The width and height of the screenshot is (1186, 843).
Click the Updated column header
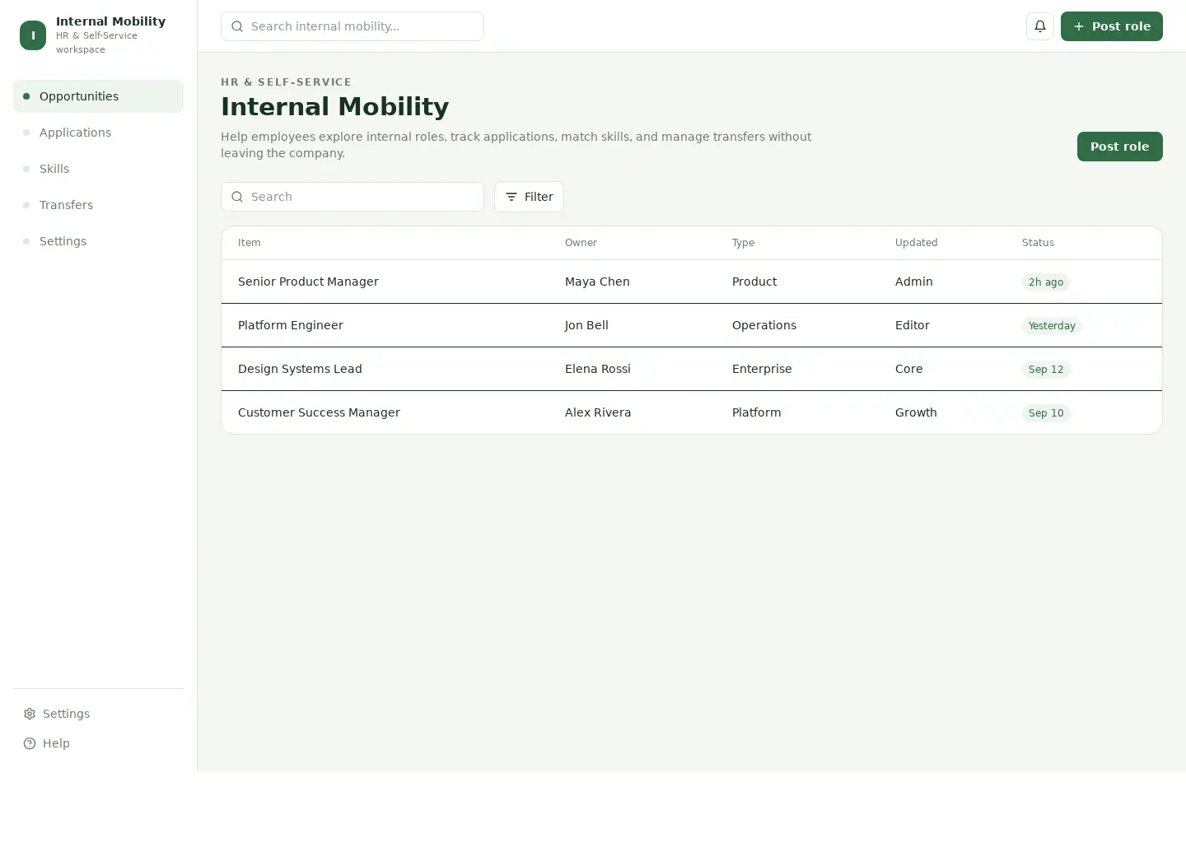pyautogui.click(x=916, y=243)
